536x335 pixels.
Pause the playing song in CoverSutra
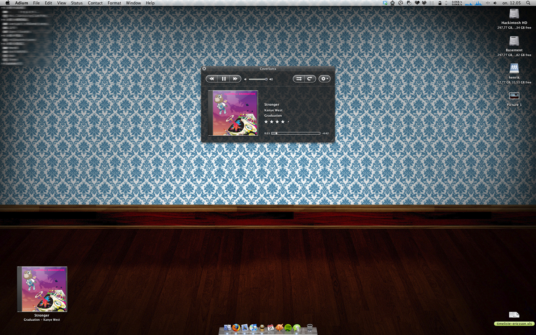click(224, 79)
